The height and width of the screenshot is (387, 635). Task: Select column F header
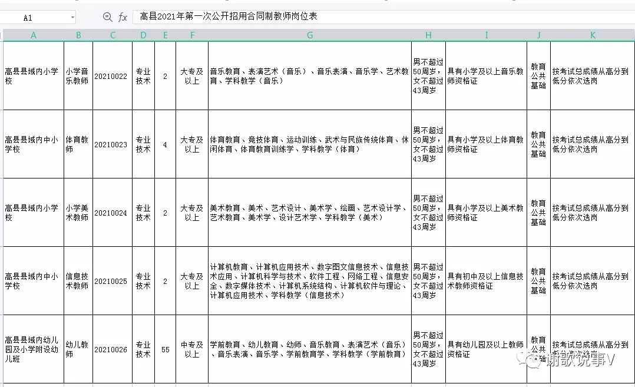(192, 35)
